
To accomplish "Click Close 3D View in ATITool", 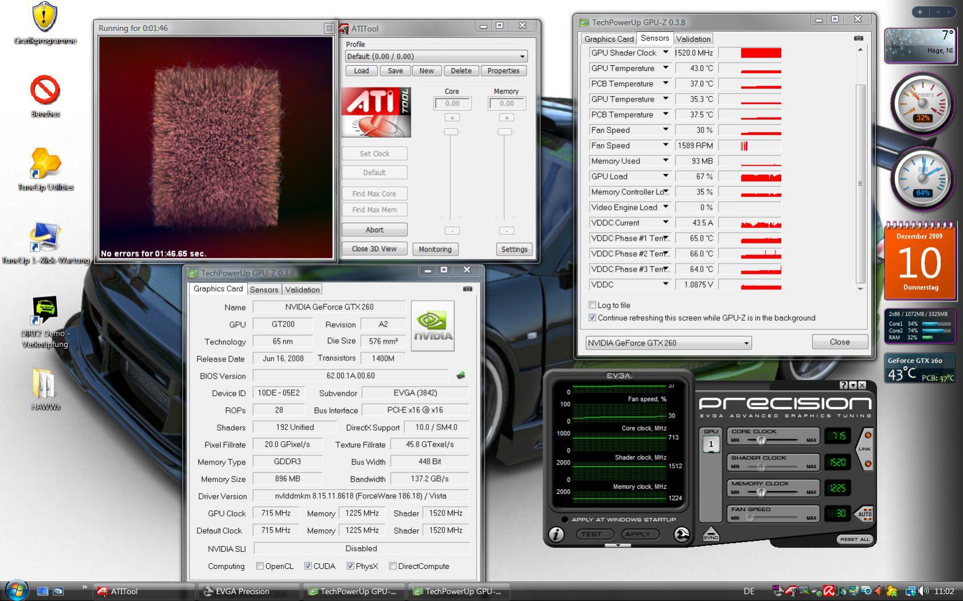I will click(x=375, y=249).
